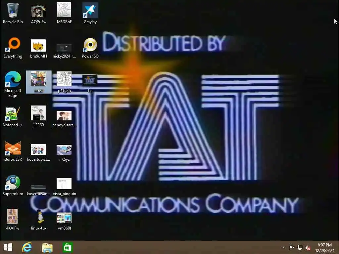The height and width of the screenshot is (254, 339).
Task: Open the Action Center flag icon
Action: click(x=292, y=247)
